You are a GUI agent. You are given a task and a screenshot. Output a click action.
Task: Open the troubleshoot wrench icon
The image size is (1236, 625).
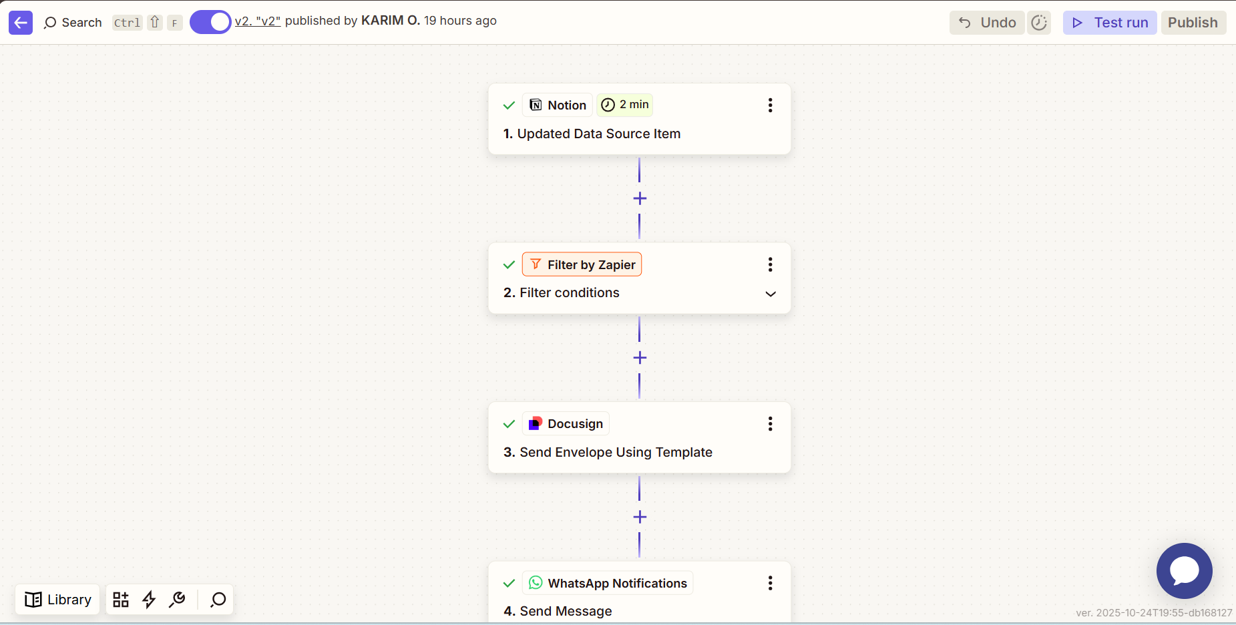click(x=178, y=599)
